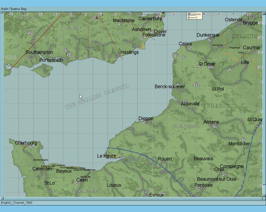The image size is (266, 212).
Task: Click the horizontal scrollbar right arrow
Action: pos(264,199)
